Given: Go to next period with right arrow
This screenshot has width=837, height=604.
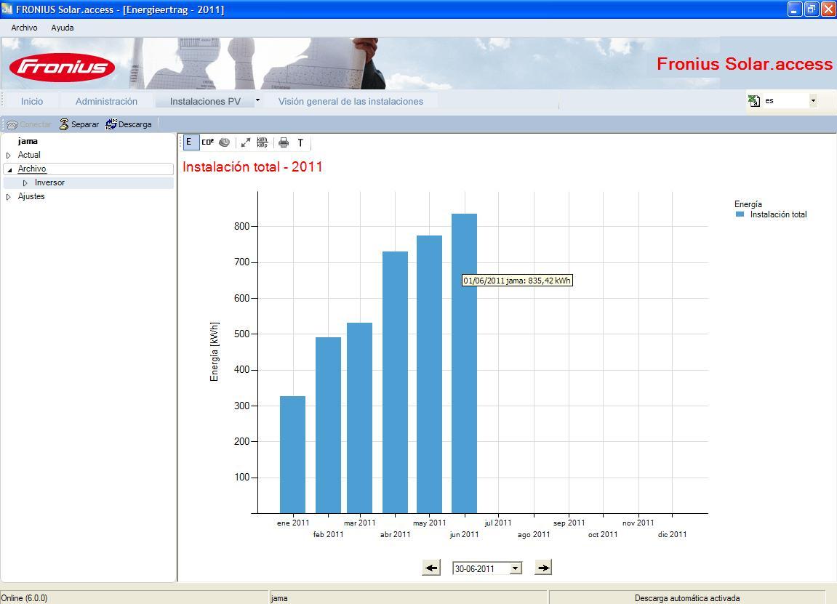Looking at the screenshot, I should click(543, 568).
